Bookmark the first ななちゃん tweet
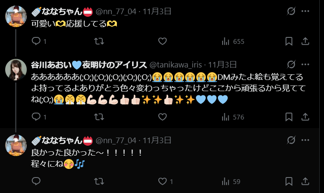This screenshot has width=324, height=193. (x=289, y=41)
